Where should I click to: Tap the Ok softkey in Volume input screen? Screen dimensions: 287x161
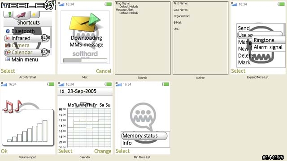pos(4,151)
